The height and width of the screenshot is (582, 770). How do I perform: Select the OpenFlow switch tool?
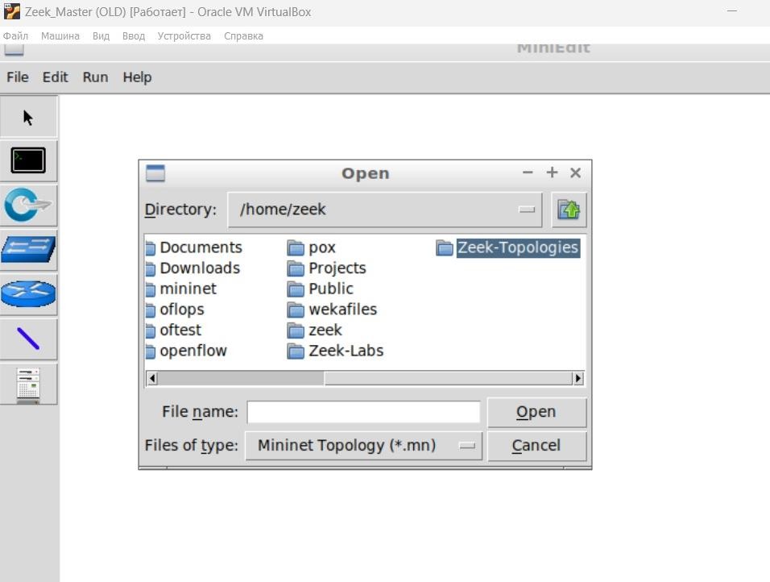(28, 205)
